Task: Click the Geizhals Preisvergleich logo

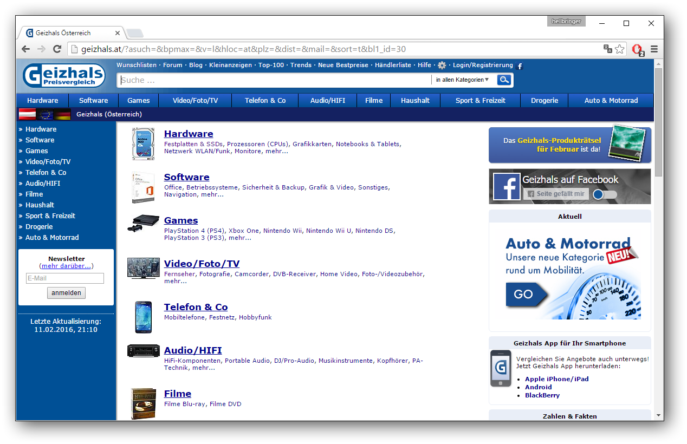Action: tap(64, 75)
